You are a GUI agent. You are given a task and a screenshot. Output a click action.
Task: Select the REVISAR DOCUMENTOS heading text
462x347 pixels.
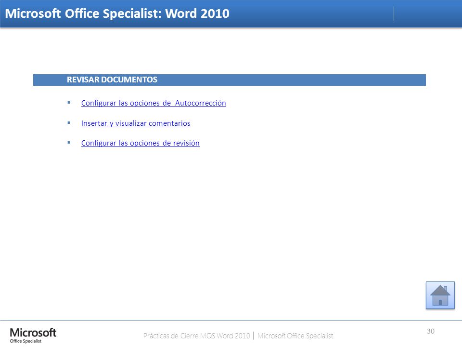pyautogui.click(x=112, y=80)
